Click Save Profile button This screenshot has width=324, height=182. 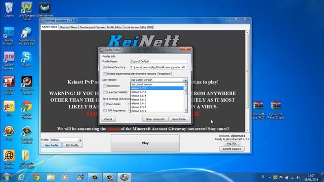click(x=179, y=119)
